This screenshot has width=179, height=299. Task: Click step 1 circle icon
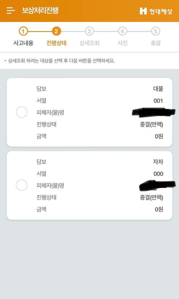[23, 31]
